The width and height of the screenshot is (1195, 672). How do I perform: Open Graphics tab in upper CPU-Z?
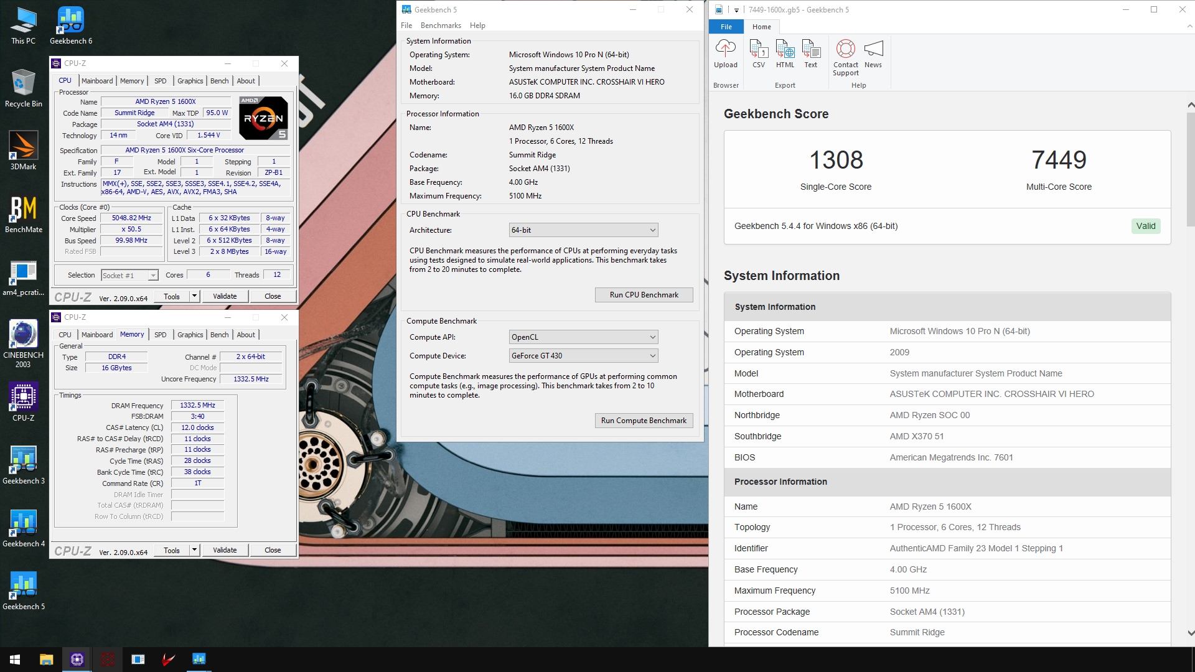tap(190, 81)
